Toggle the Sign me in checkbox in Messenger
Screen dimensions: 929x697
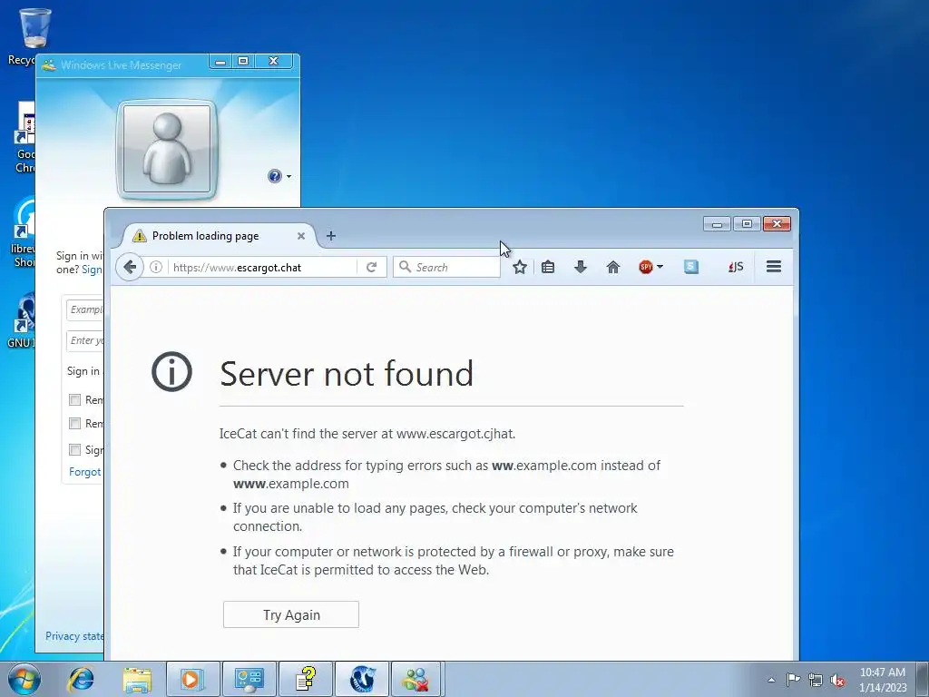pos(74,450)
